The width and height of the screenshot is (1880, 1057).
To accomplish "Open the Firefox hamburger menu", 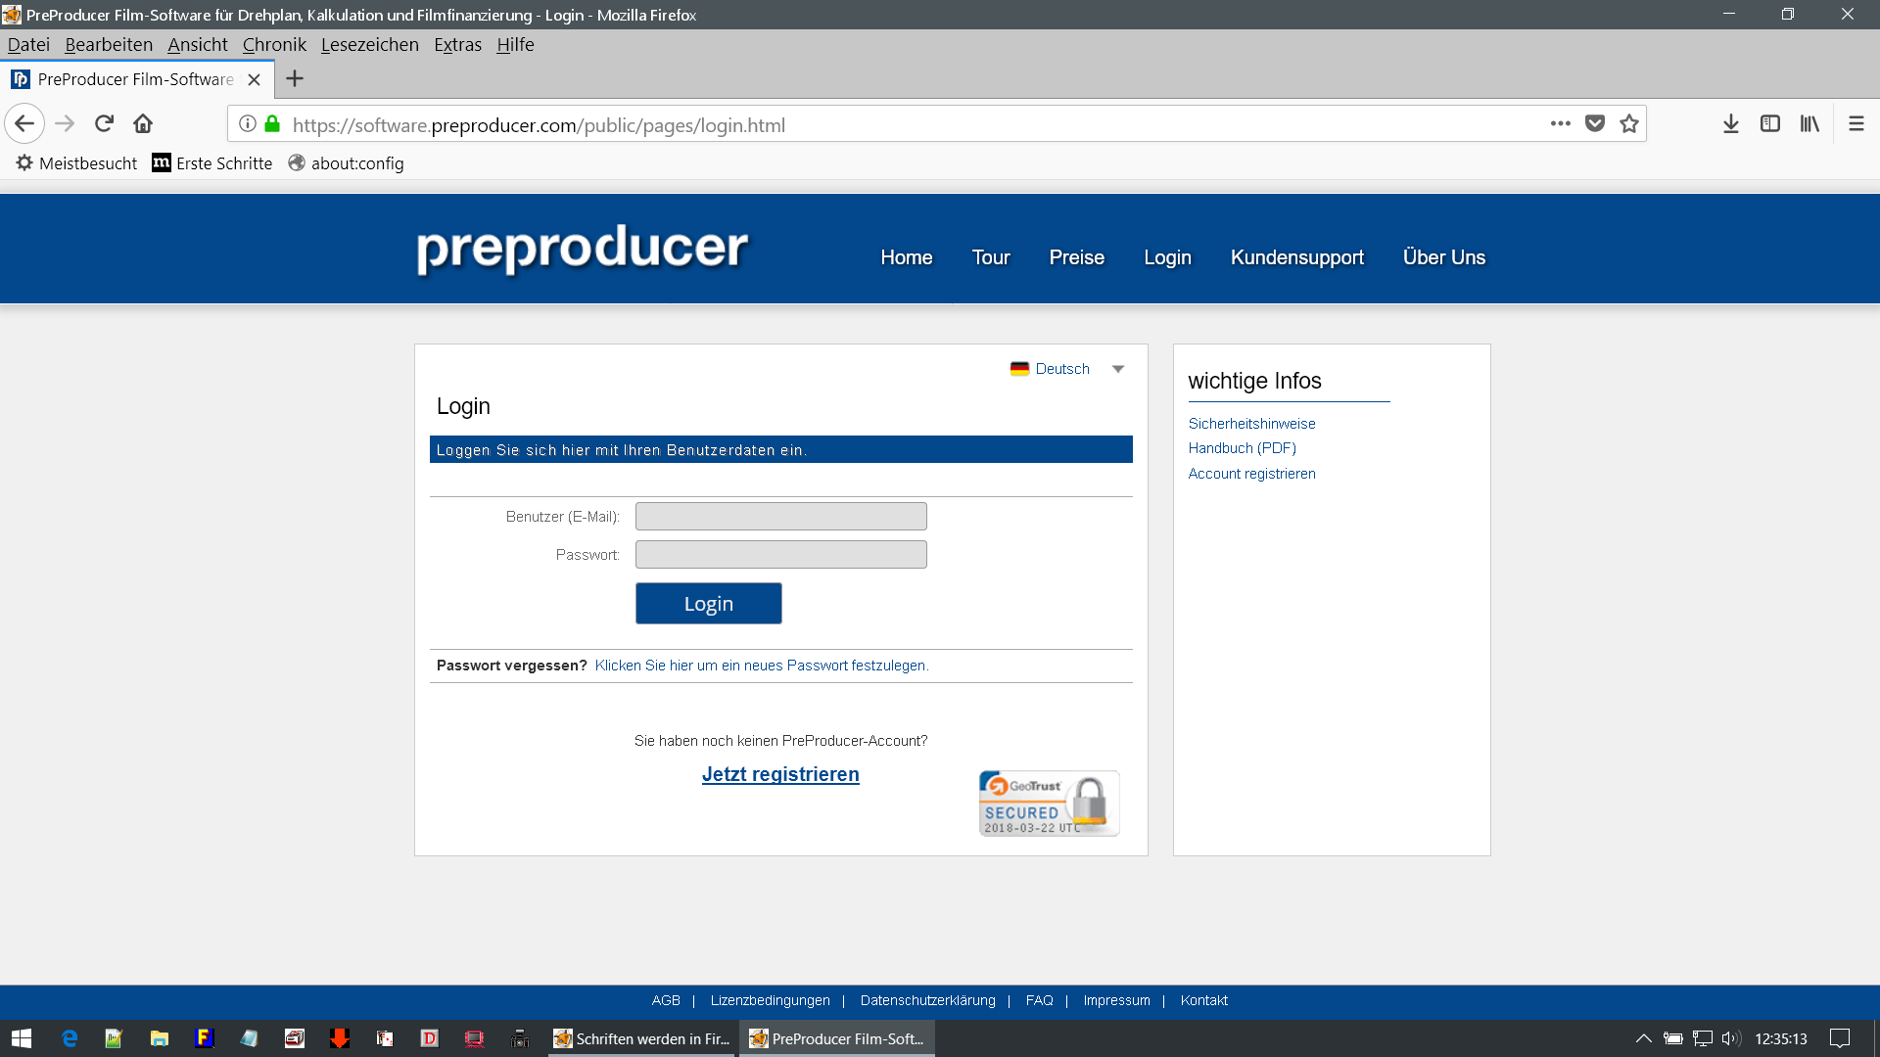I will (1856, 124).
